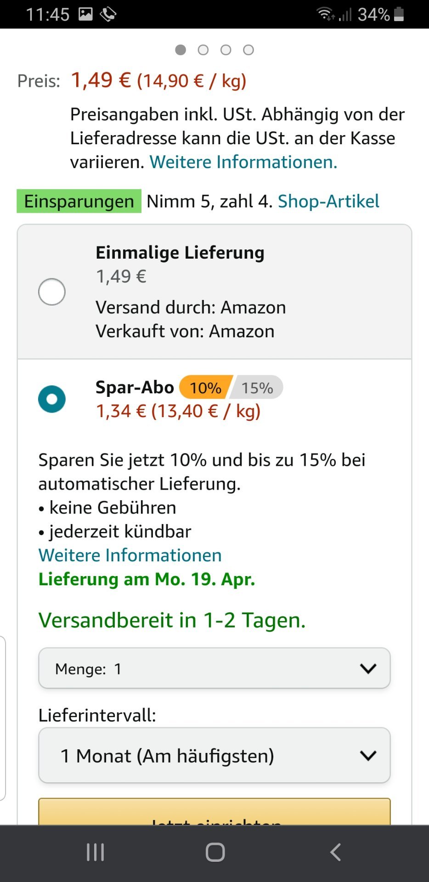Viewport: 429px width, 882px height.
Task: Open Weitere Informationen link about USt.
Action: pos(243,162)
